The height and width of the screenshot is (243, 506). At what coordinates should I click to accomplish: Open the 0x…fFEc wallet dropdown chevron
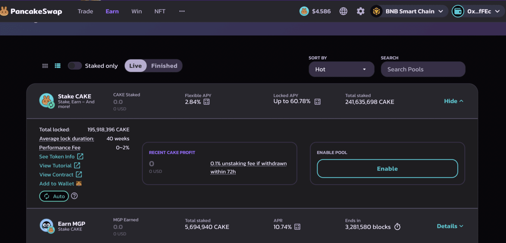tap(497, 11)
